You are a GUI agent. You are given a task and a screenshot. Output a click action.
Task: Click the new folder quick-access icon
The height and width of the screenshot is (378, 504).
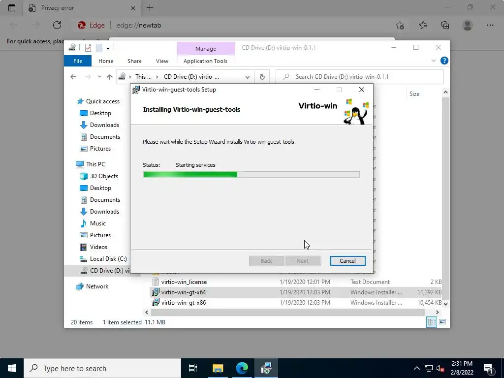(99, 48)
